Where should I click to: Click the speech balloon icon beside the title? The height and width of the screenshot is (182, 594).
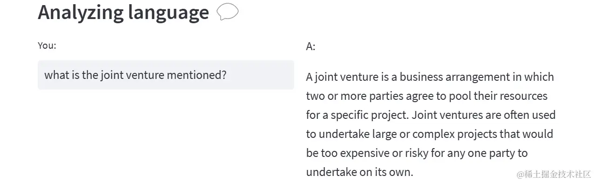pos(228,13)
